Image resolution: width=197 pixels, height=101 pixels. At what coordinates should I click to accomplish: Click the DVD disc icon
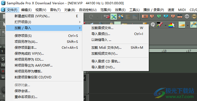pyautogui.click(x=194, y=16)
